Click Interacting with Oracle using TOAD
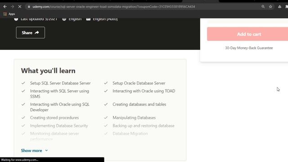The image size is (288, 162). [144, 91]
